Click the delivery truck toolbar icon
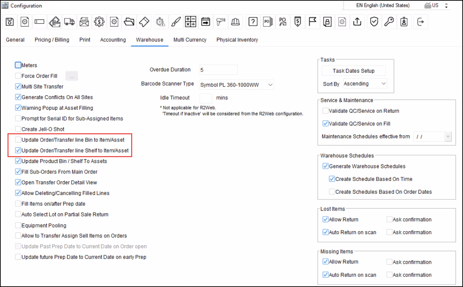Image resolution: width=463 pixels, height=287 pixels. (x=69, y=22)
